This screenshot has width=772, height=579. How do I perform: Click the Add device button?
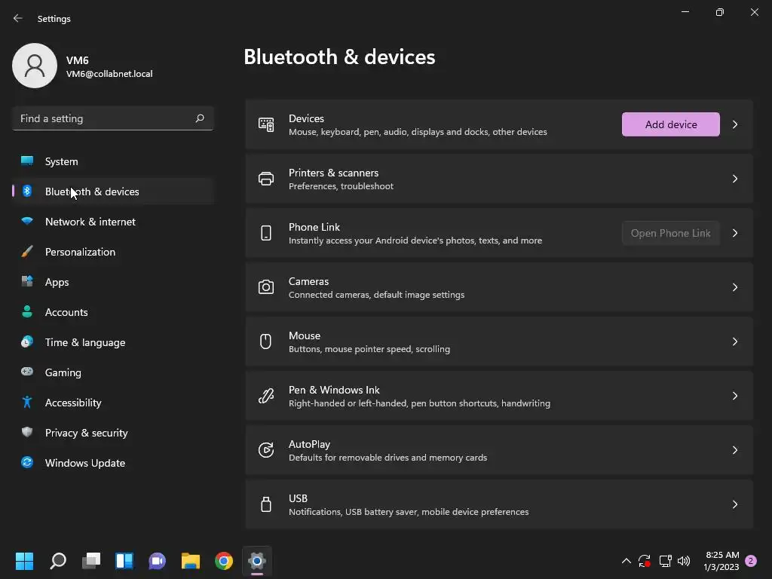coord(670,124)
